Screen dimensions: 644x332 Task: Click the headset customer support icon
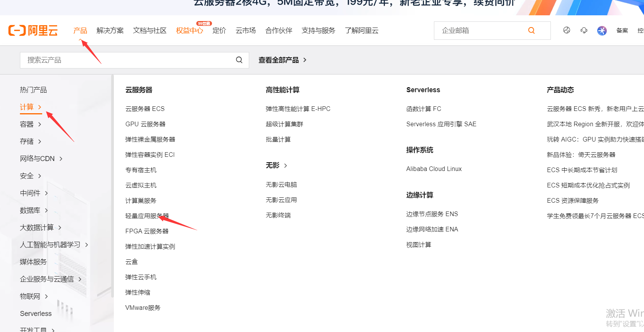584,31
